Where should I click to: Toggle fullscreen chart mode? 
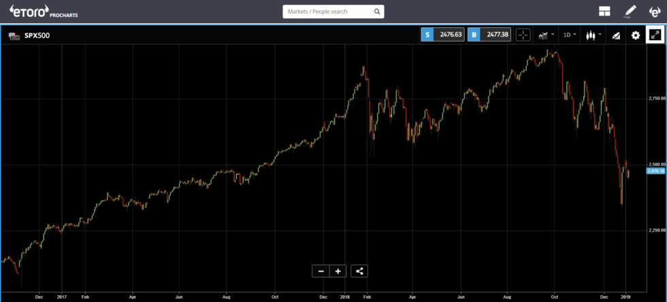655,35
